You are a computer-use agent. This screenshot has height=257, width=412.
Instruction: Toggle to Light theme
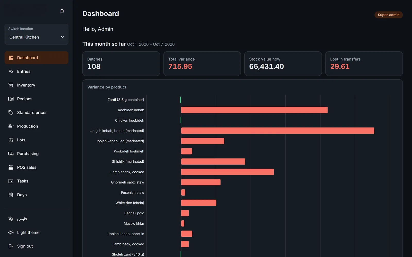pyautogui.click(x=37, y=232)
